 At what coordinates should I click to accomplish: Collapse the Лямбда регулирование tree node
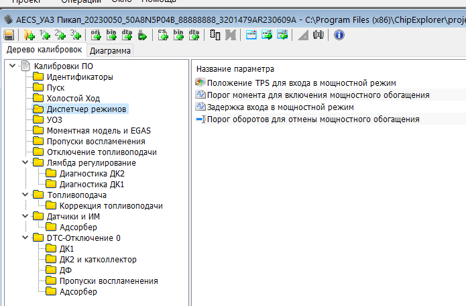(25, 162)
